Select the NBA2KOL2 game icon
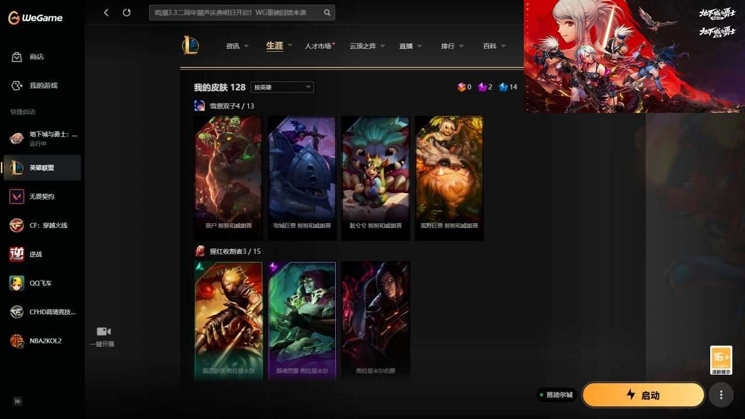 [x=16, y=341]
